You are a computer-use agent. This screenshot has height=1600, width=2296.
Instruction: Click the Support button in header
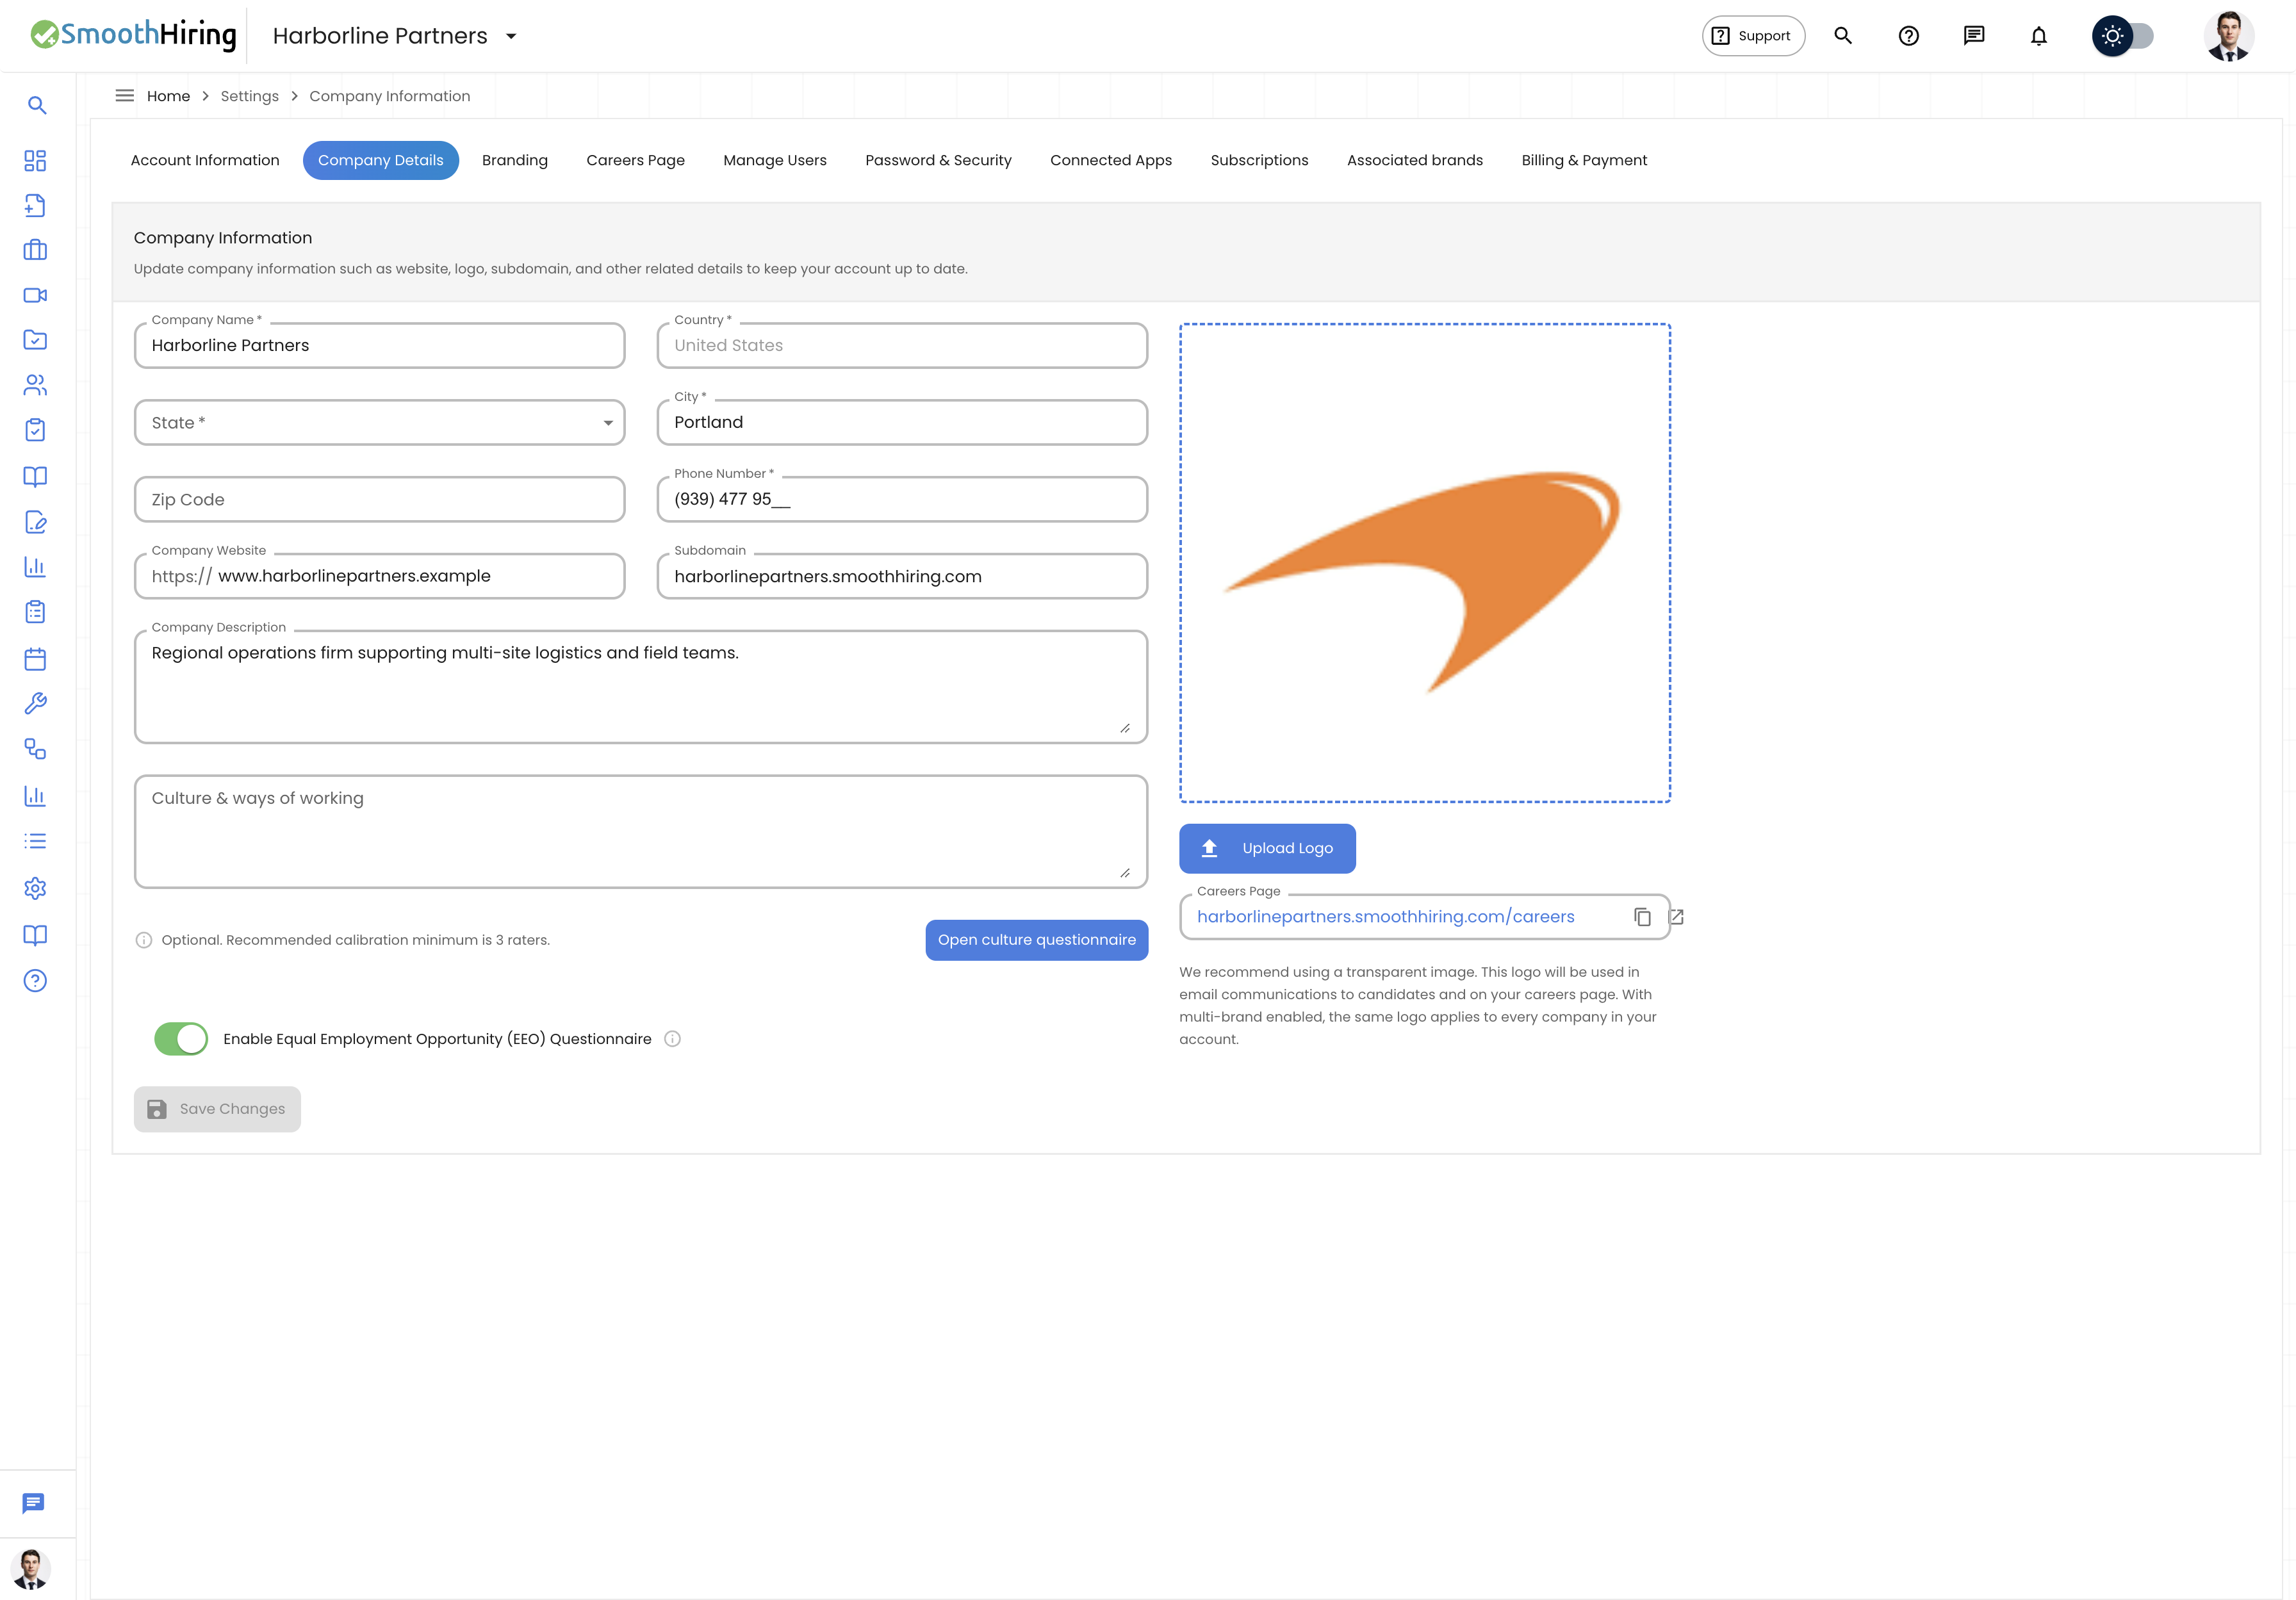[1753, 36]
